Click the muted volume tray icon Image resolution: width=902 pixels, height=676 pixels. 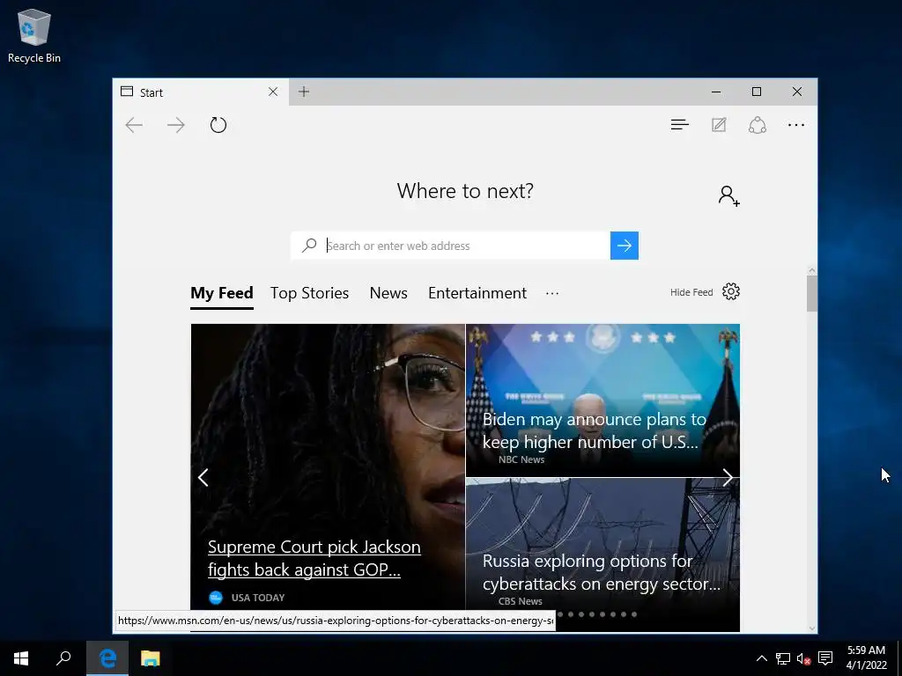[x=803, y=658]
